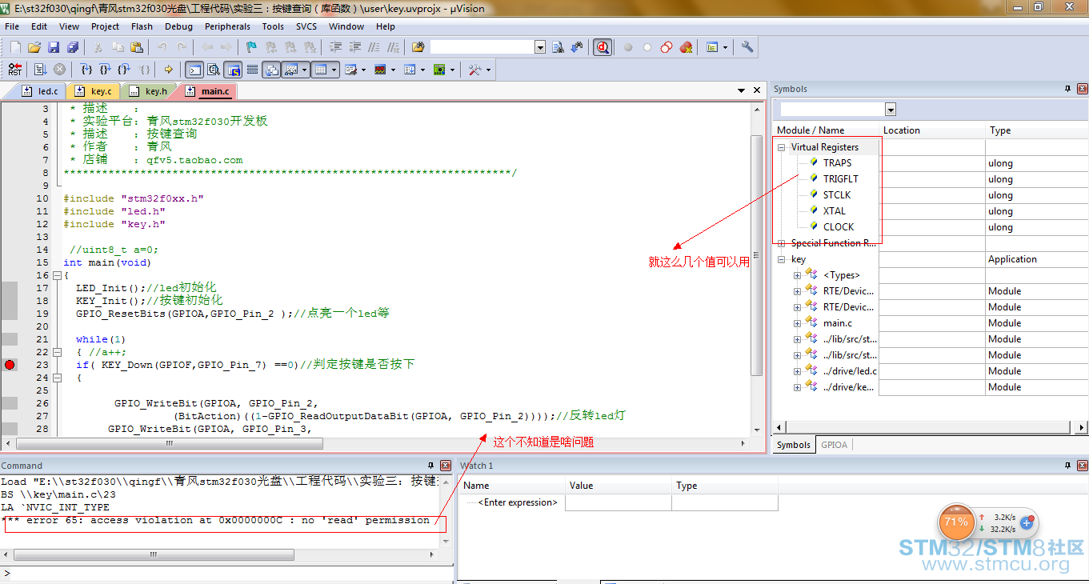
Task: Expand the <Types> node
Action: click(x=797, y=275)
